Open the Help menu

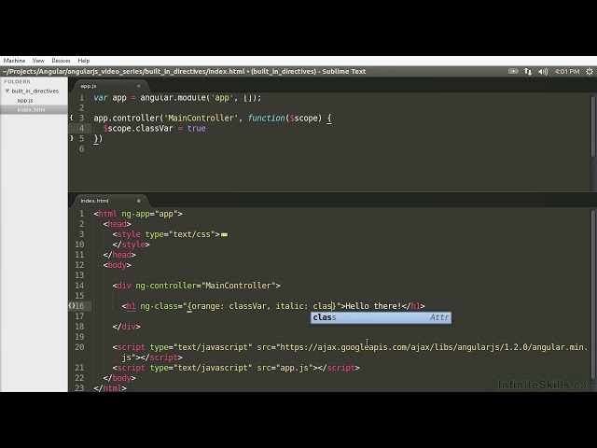[x=84, y=61]
